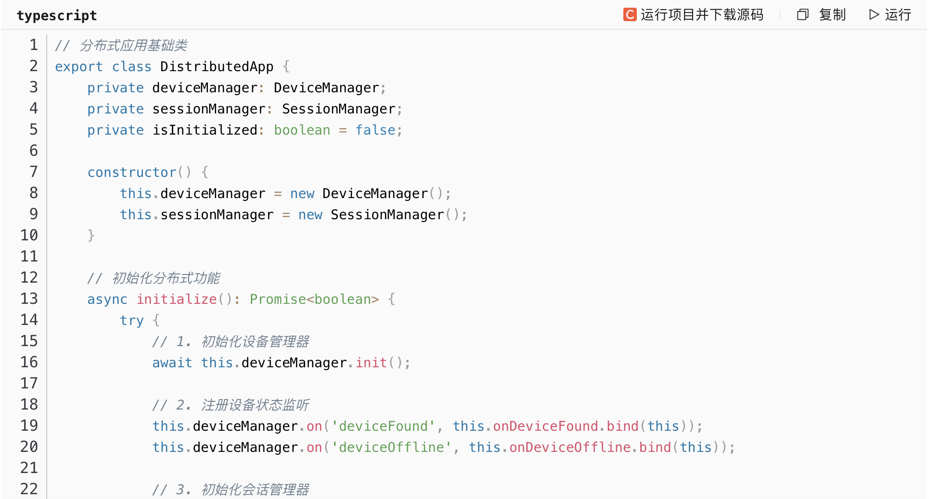Click the copy icon beside 复制
This screenshot has width=929, height=499.
coord(802,15)
